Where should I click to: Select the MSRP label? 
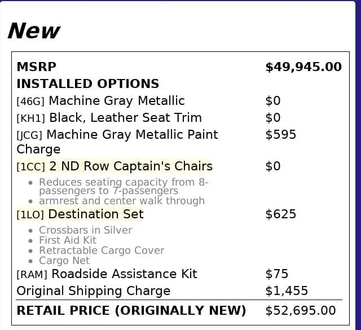pos(37,67)
